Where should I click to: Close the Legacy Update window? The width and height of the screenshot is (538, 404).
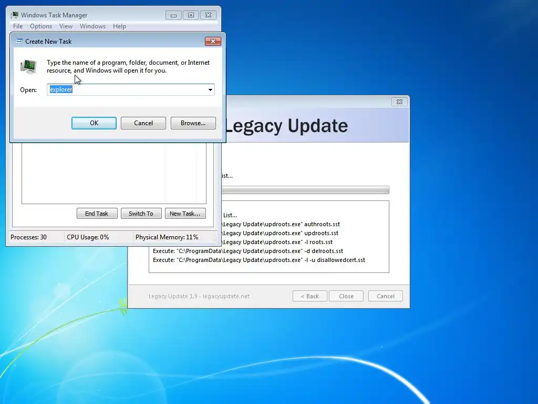(399, 102)
